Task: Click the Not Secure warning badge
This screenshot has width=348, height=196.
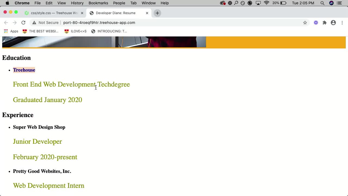Action: click(x=45, y=23)
